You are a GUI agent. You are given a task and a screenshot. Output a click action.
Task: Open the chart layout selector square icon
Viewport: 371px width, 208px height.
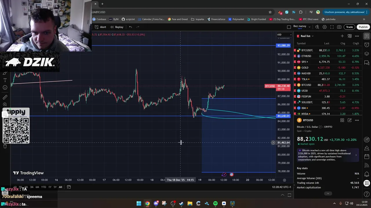point(289,27)
